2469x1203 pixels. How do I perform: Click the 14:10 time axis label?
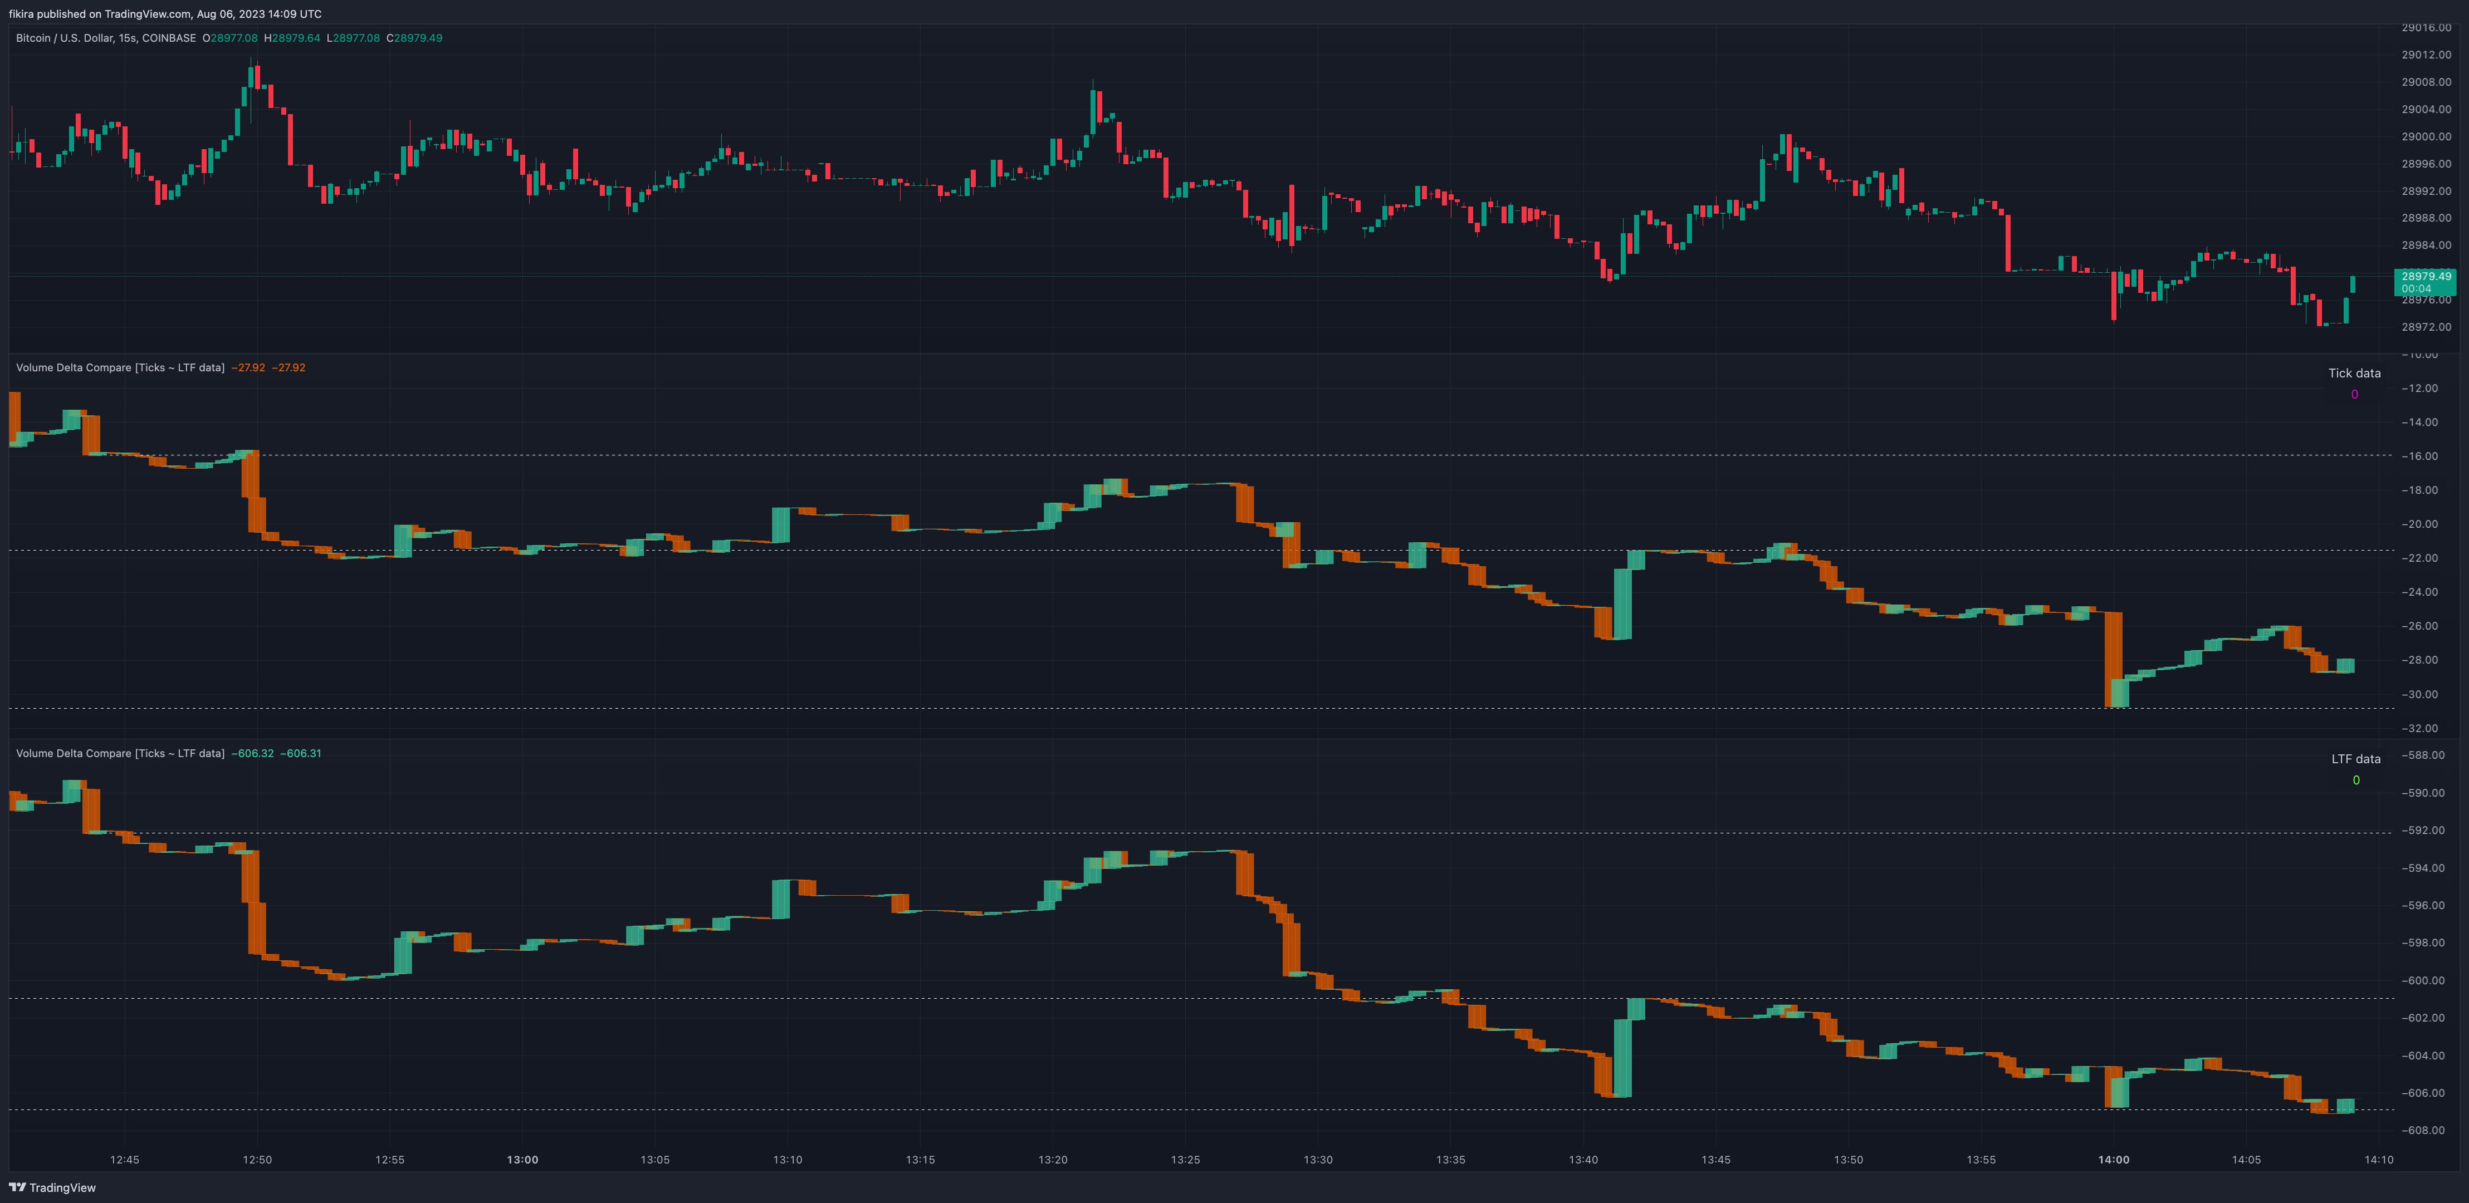click(x=2379, y=1160)
